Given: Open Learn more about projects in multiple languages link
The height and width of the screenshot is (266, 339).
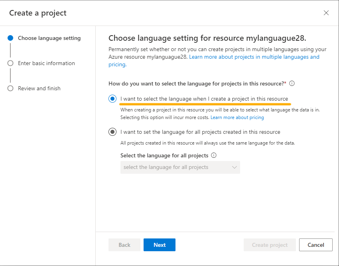Looking at the screenshot, I should pos(254,57).
